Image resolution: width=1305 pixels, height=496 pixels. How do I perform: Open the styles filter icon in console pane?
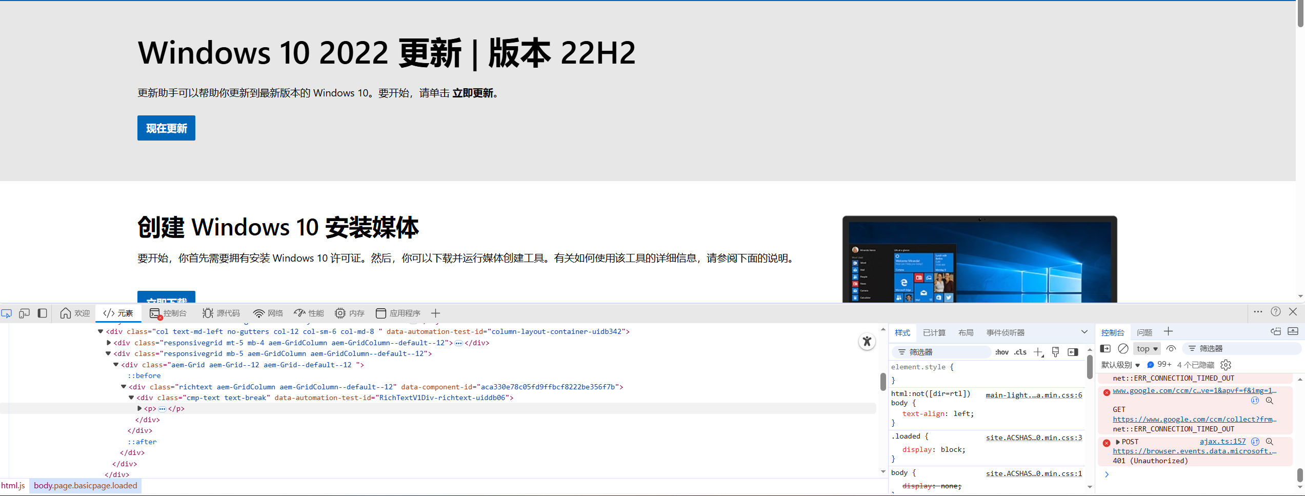click(x=1193, y=349)
